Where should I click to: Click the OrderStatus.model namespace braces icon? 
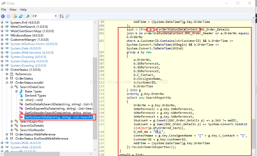click(11, 83)
